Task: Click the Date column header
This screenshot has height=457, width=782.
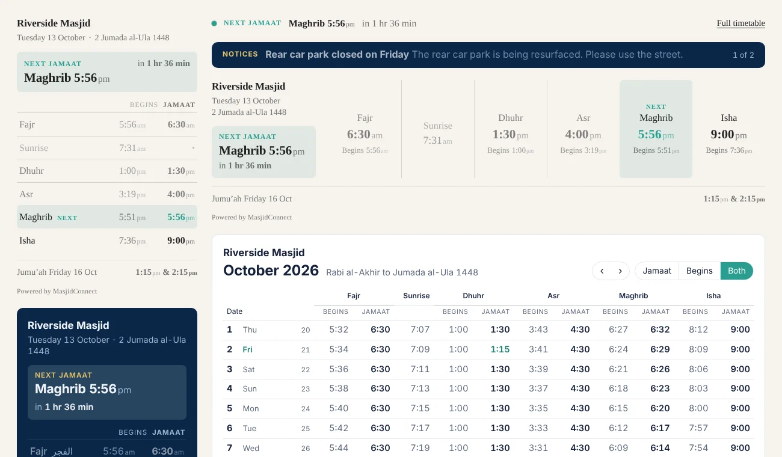Action: [x=235, y=311]
